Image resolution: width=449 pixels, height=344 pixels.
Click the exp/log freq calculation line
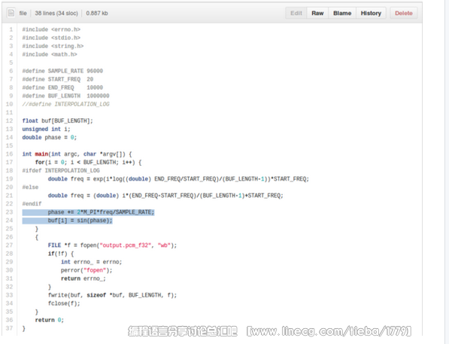click(179, 179)
